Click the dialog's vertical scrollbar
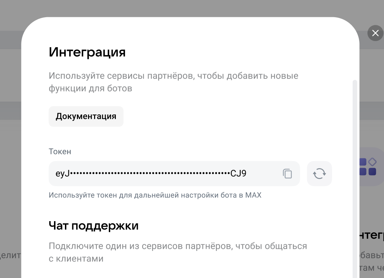The width and height of the screenshot is (384, 278). pyautogui.click(x=355, y=176)
